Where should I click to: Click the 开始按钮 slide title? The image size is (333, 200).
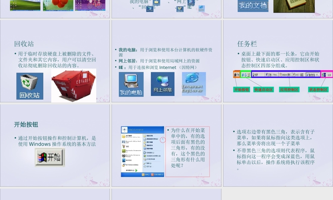[26, 125]
